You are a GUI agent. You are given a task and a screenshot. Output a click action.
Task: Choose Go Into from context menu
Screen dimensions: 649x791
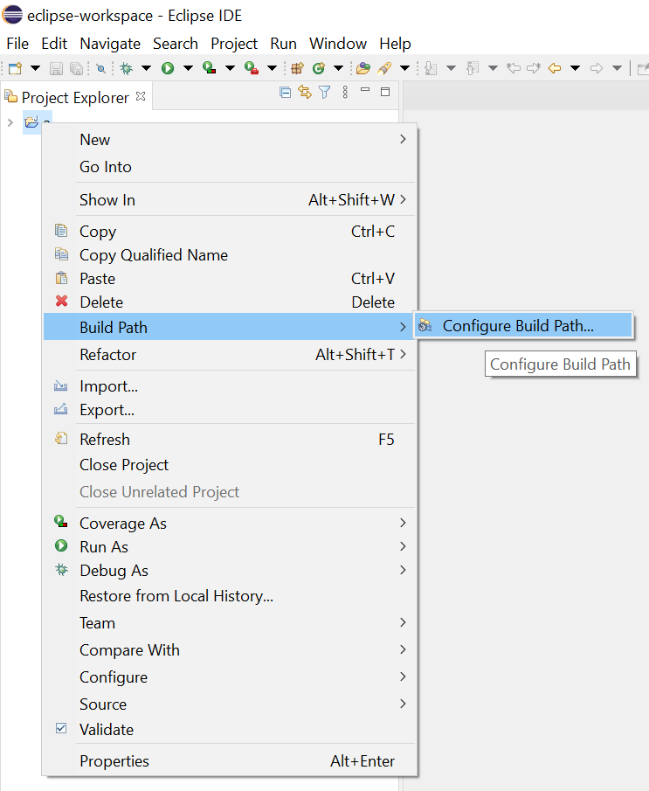230,167
